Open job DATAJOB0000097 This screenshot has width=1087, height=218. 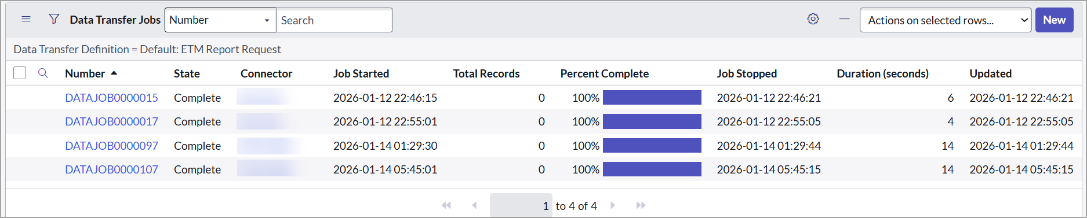pyautogui.click(x=111, y=146)
